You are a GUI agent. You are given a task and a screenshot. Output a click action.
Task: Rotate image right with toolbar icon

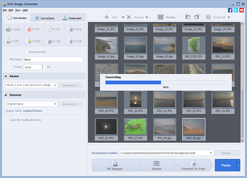coord(196,17)
